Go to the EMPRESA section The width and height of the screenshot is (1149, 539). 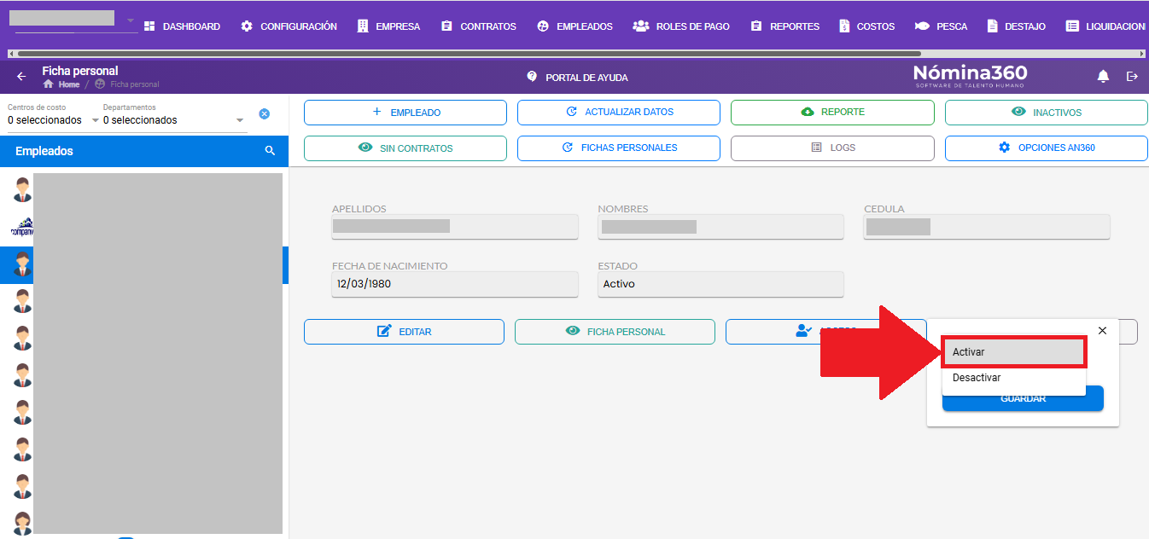tap(388, 26)
